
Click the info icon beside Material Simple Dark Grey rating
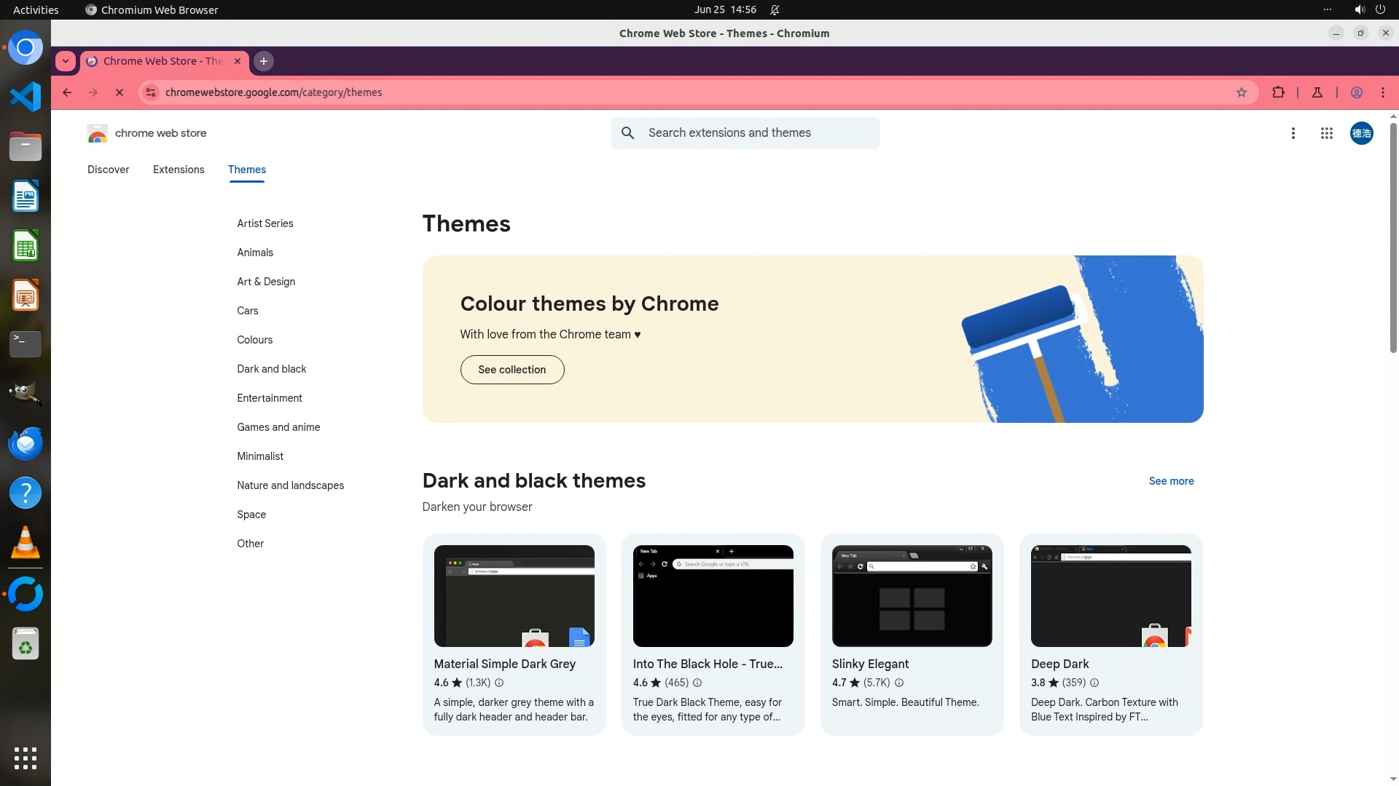(x=499, y=683)
